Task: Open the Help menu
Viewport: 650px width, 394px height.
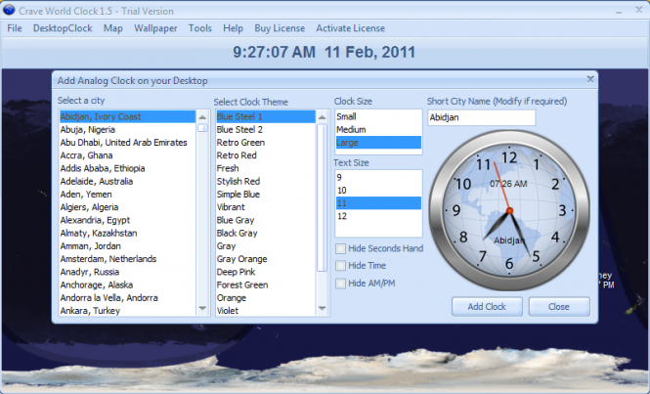Action: point(233,28)
